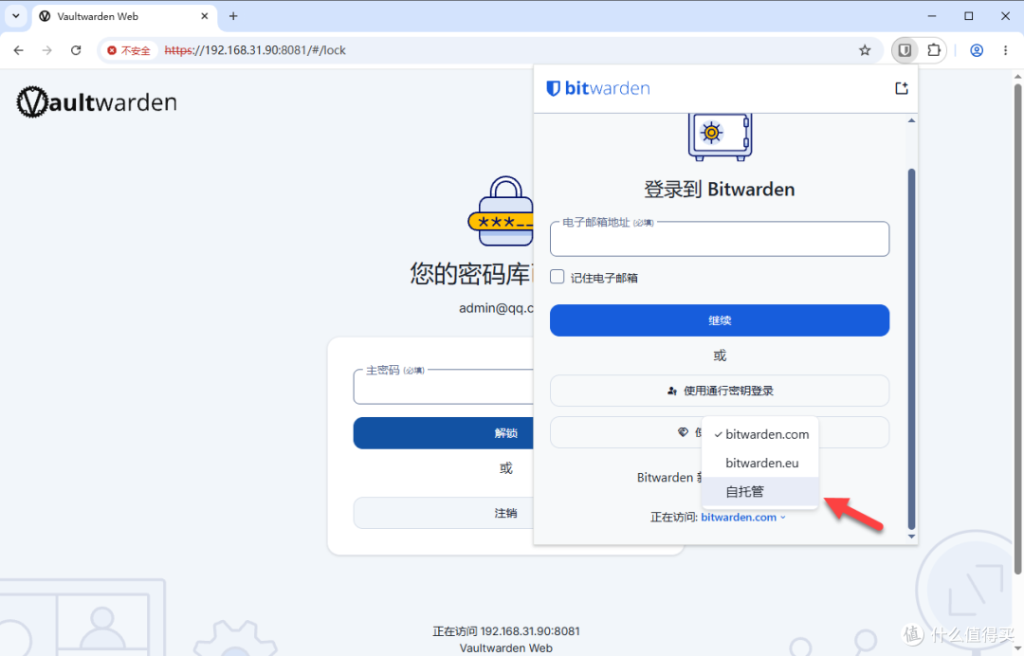This screenshot has width=1024, height=656.
Task: Close the Vaultwarden Web tab
Action: (x=205, y=16)
